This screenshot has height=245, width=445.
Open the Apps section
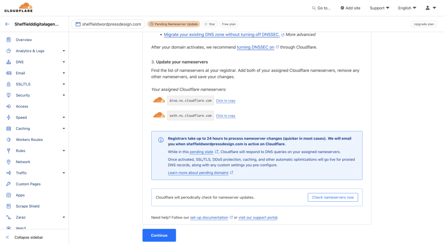click(20, 195)
